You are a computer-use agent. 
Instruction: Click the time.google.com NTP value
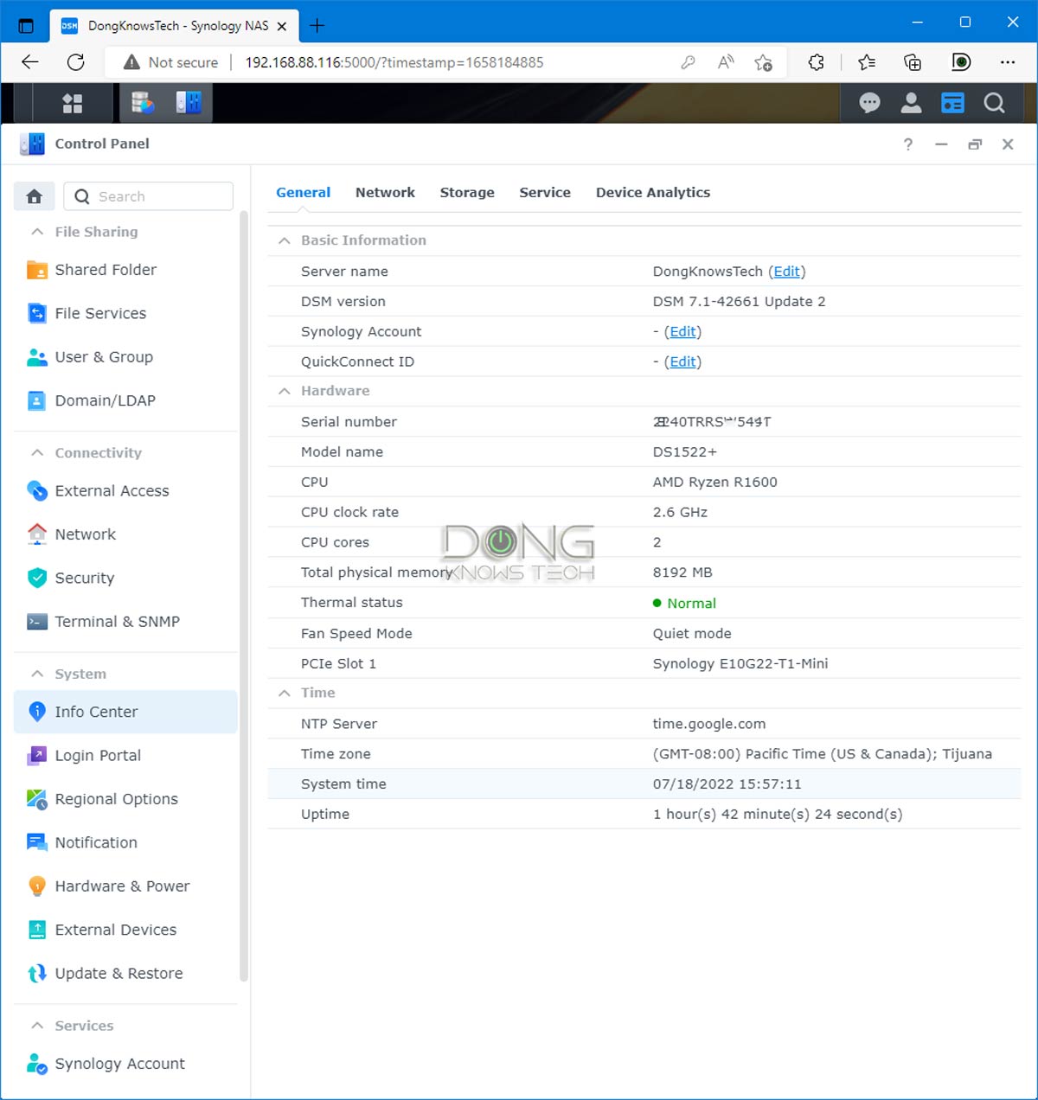click(x=709, y=724)
